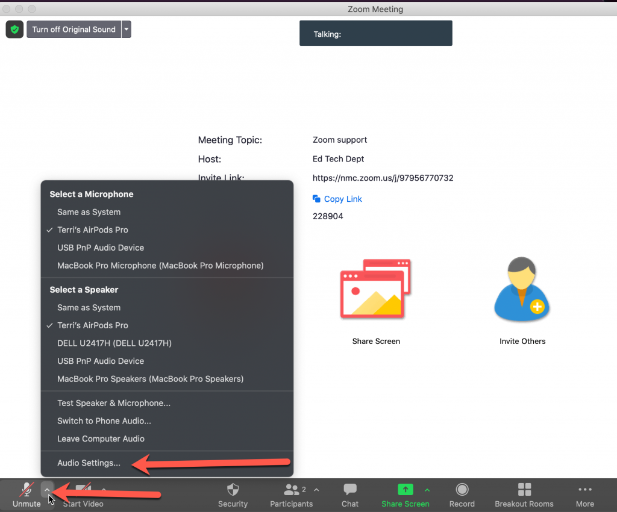Click the green encryption shield icon
Viewport: 617px width, 512px height.
click(x=14, y=30)
